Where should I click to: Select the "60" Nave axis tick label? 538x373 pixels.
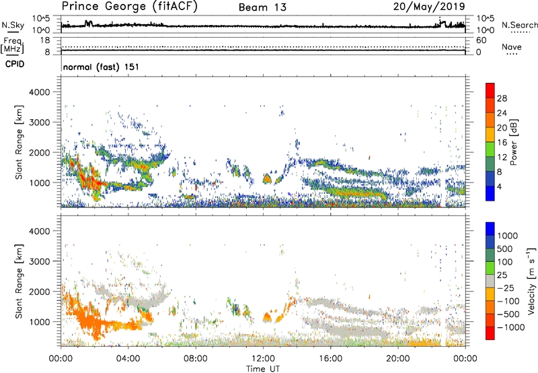tap(482, 40)
